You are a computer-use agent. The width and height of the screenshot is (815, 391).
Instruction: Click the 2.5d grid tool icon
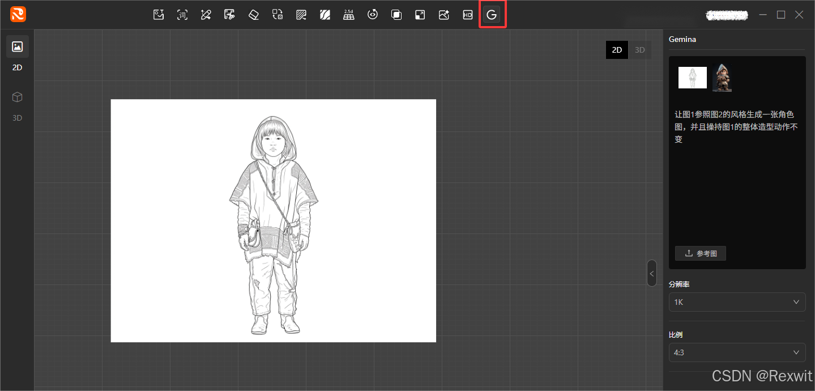348,15
